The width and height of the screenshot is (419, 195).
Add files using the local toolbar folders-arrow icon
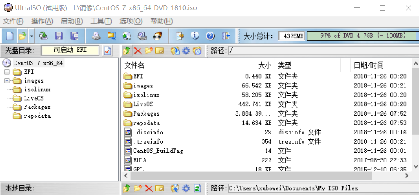(175, 188)
